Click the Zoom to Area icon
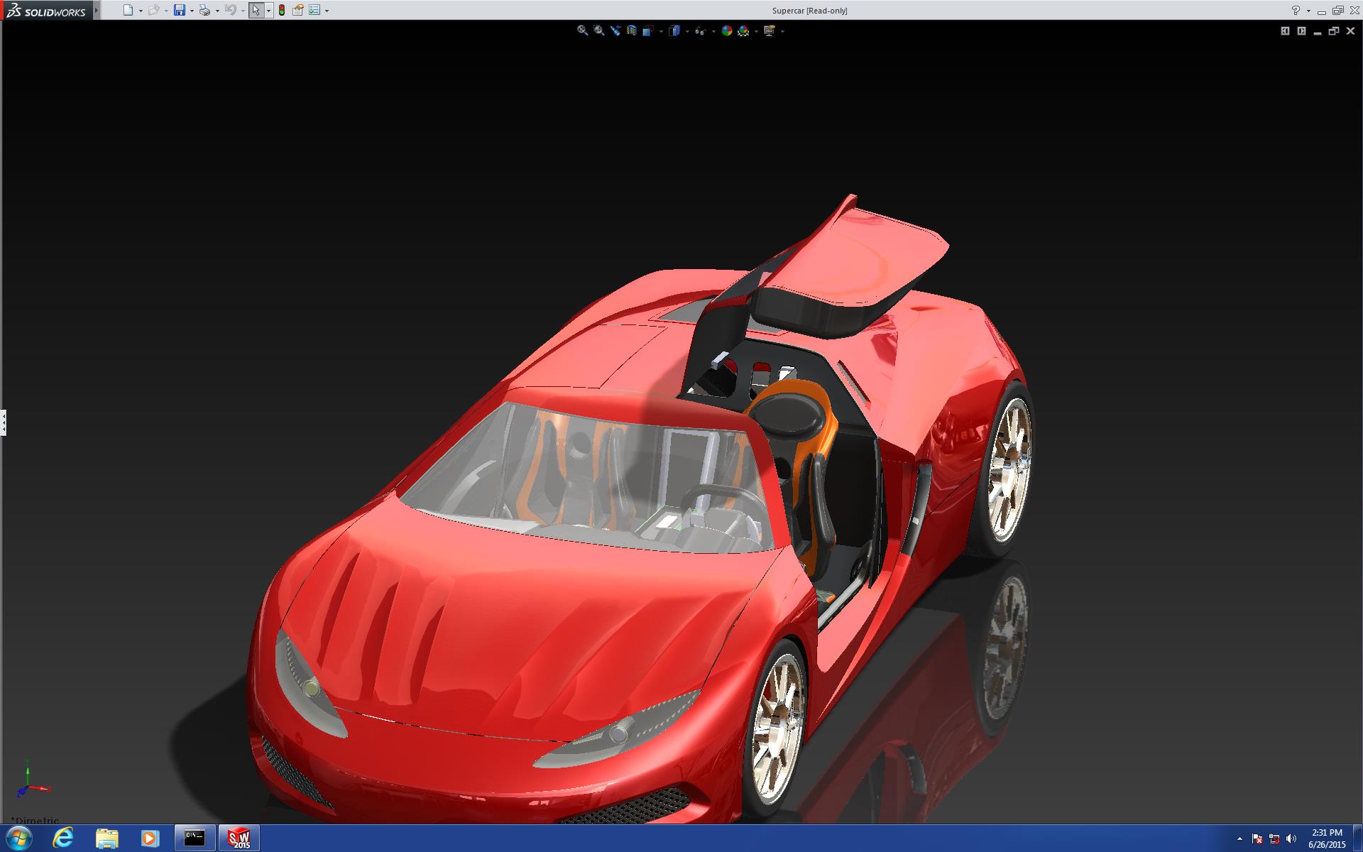The height and width of the screenshot is (852, 1363). click(x=598, y=31)
